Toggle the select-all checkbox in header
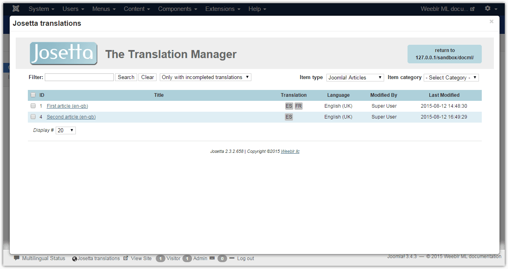 click(x=33, y=95)
